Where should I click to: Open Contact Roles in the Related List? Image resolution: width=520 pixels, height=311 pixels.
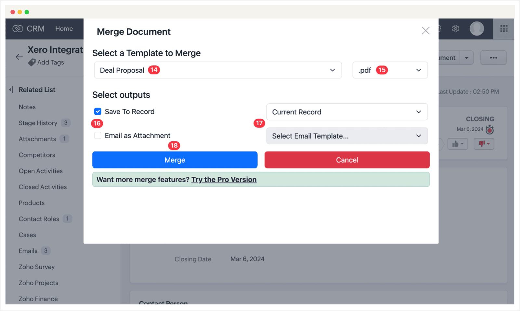(39, 219)
